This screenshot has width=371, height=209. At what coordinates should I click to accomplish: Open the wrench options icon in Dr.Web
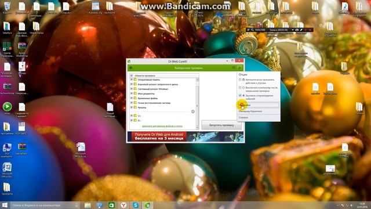pyautogui.click(x=239, y=68)
